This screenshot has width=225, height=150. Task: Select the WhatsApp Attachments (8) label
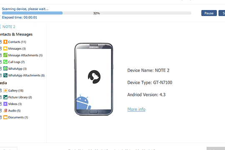(x=26, y=76)
